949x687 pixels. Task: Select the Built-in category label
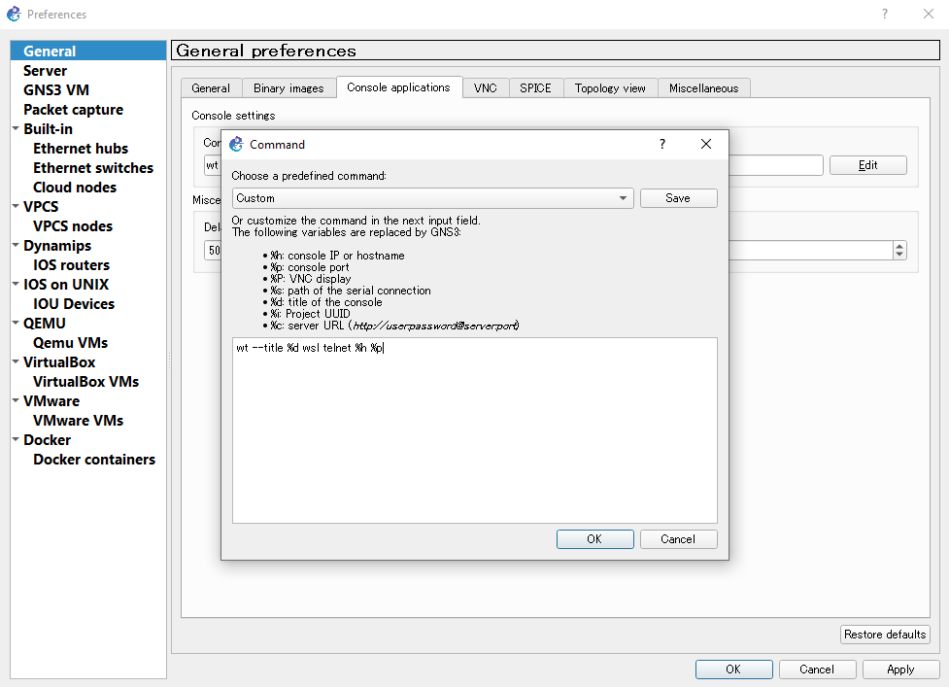coord(48,129)
